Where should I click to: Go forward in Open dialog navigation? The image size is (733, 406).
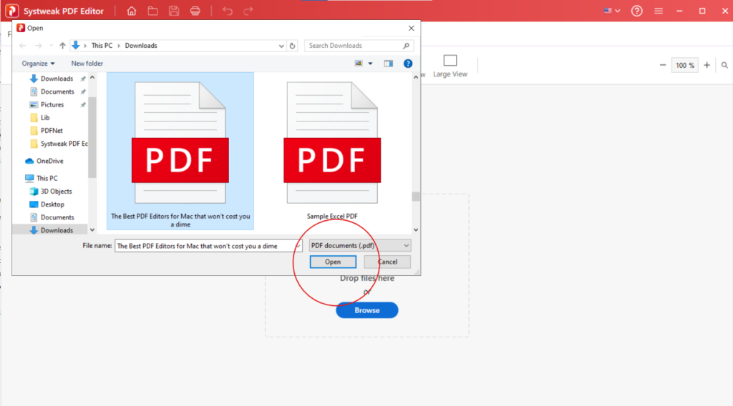point(39,46)
